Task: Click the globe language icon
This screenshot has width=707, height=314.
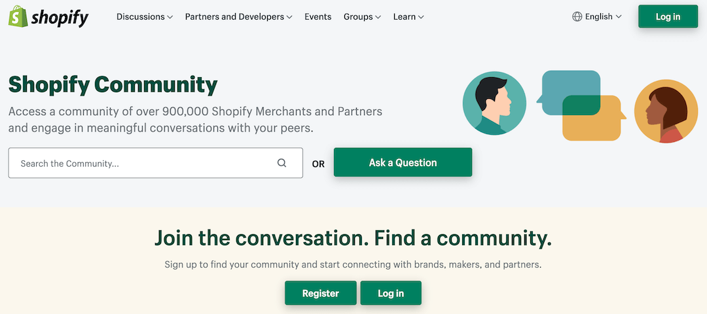Action: [577, 16]
